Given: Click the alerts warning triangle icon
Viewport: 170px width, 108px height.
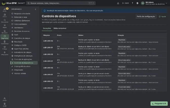Looking at the screenshot, I should [118, 3].
